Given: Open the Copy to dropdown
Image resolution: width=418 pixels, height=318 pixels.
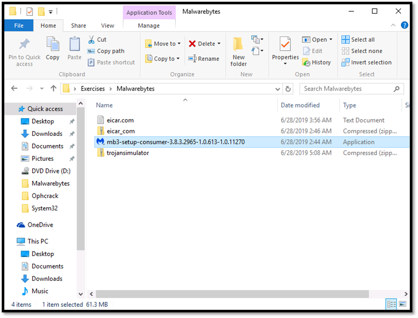Looking at the screenshot, I should tap(162, 59).
